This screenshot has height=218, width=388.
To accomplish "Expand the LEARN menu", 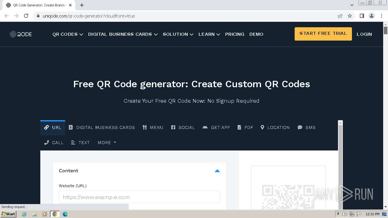I will point(209,34).
